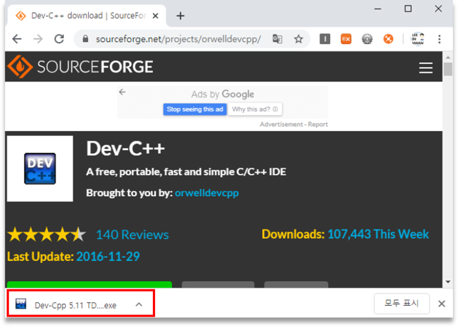Click the scrollbar down arrow
The width and height of the screenshot is (458, 327).
click(448, 282)
